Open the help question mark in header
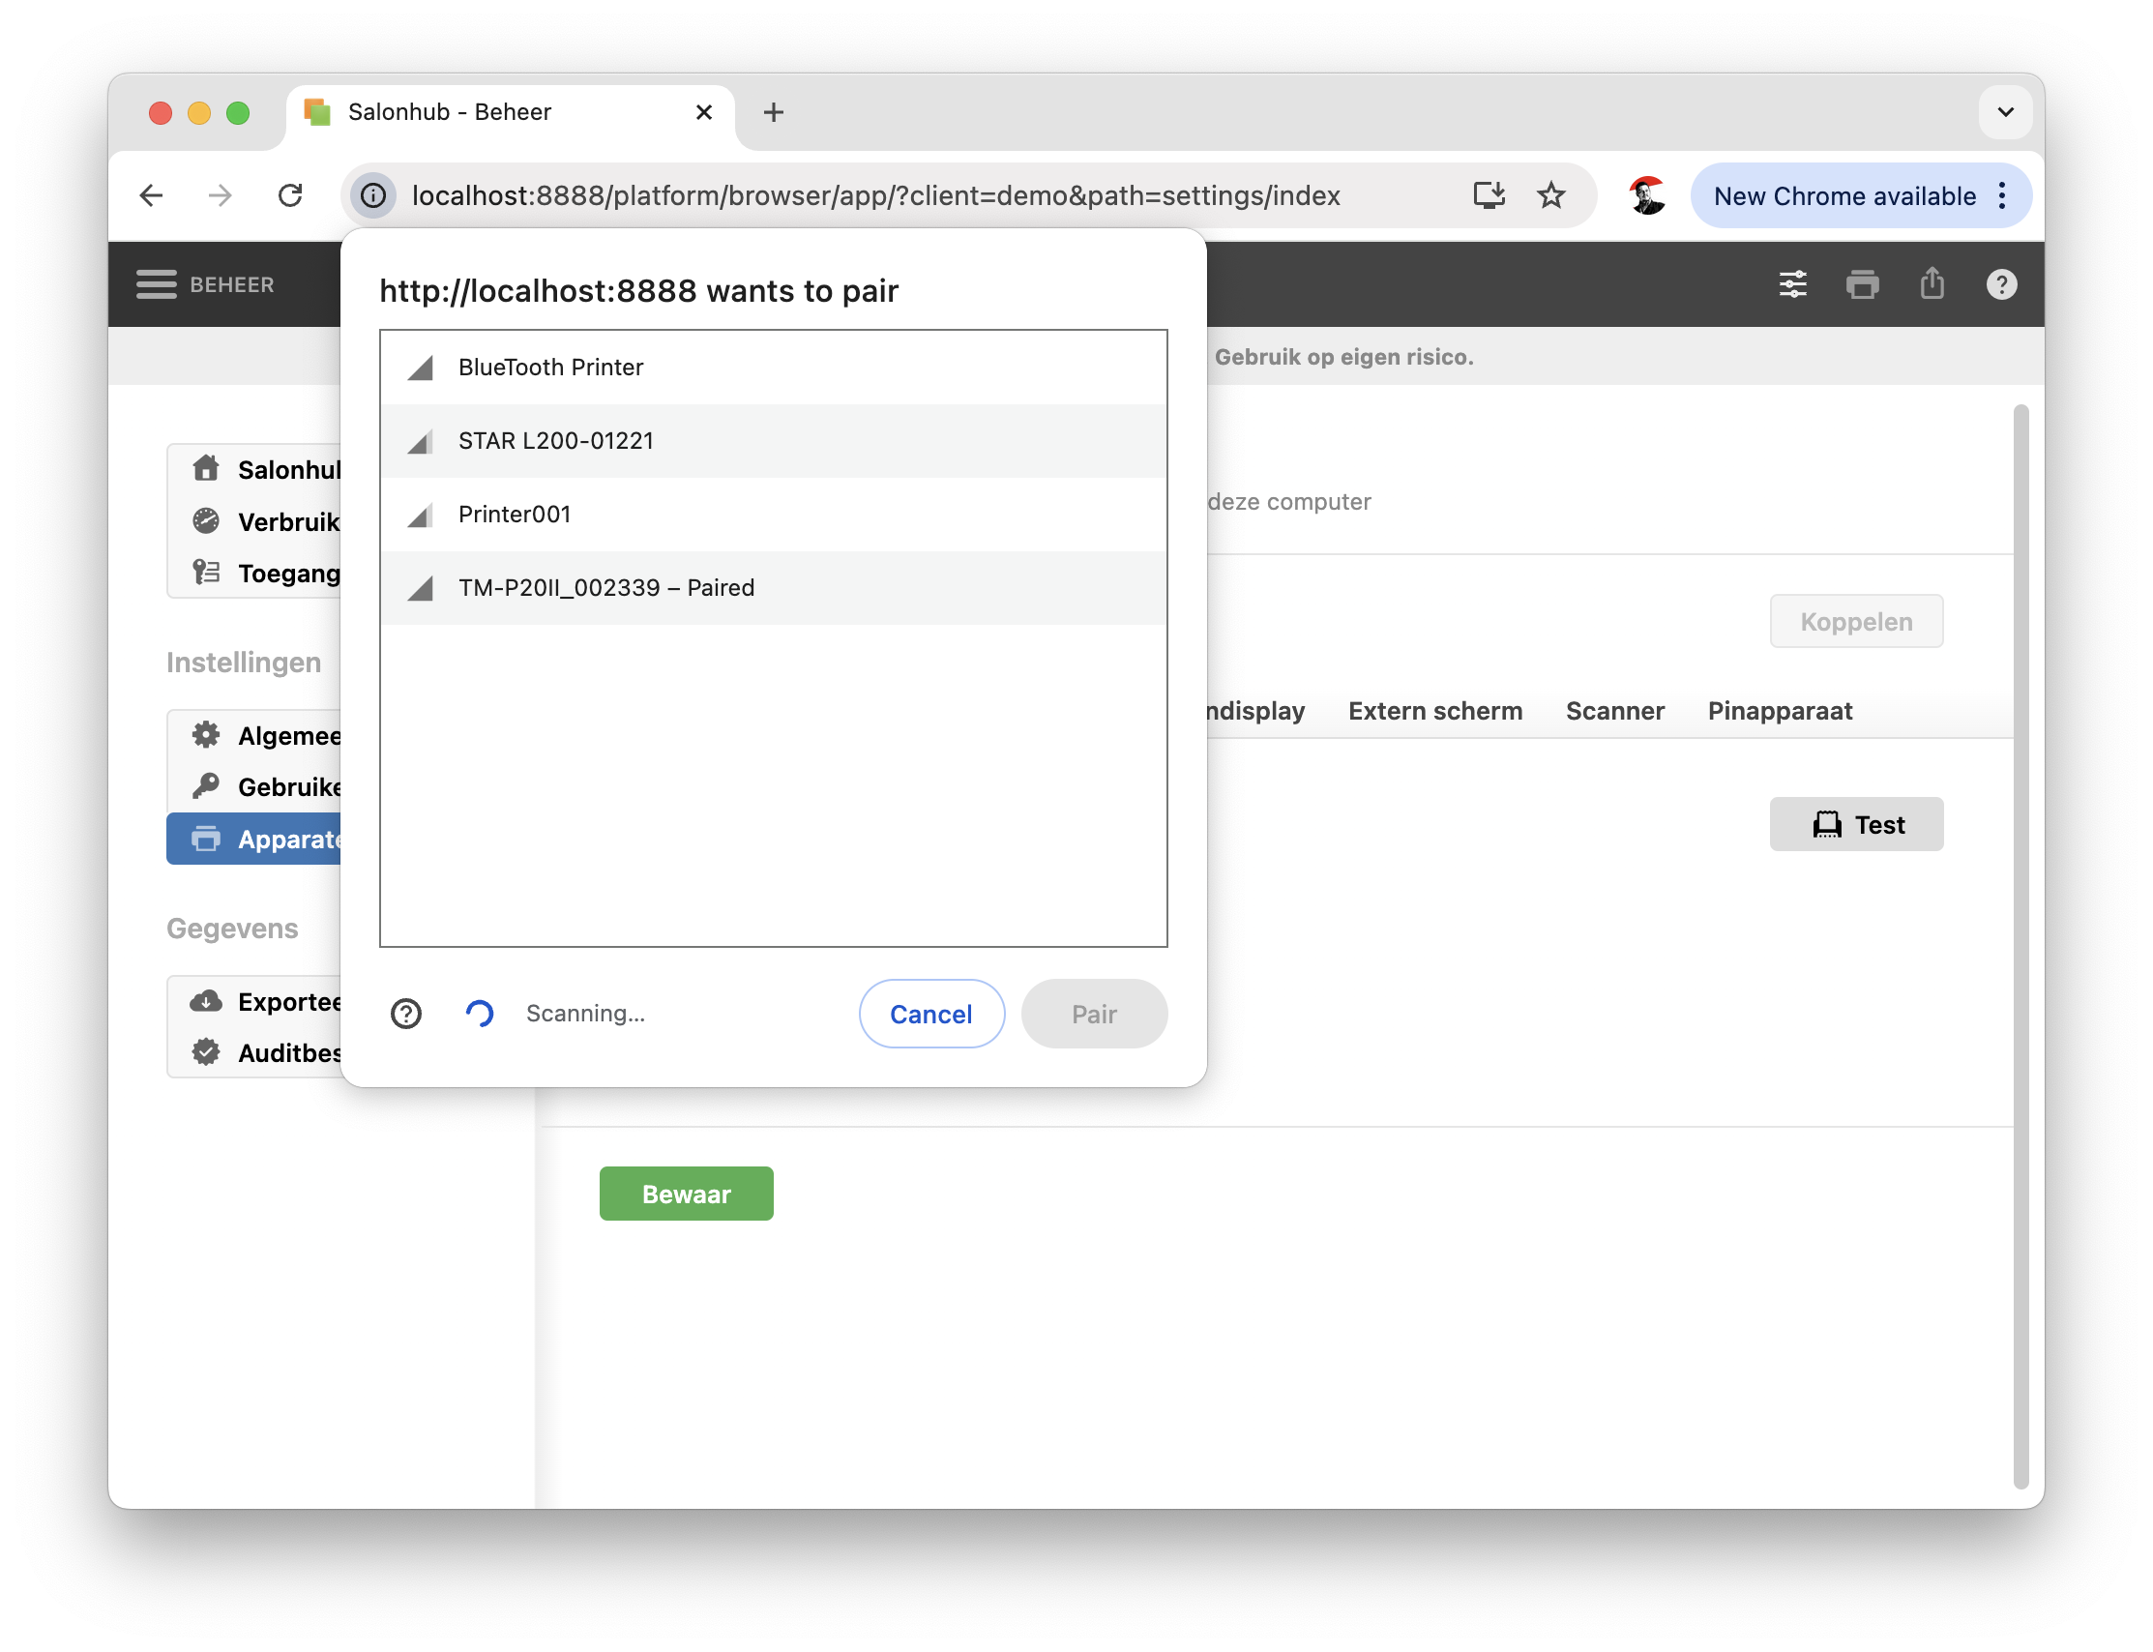The image size is (2153, 1652). [x=2001, y=284]
